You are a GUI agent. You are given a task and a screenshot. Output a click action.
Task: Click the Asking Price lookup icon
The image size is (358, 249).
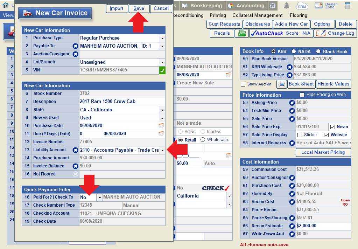tap(292, 103)
